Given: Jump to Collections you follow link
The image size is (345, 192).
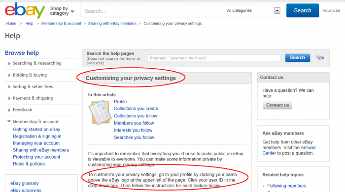Looking at the screenshot, I should [136, 116].
